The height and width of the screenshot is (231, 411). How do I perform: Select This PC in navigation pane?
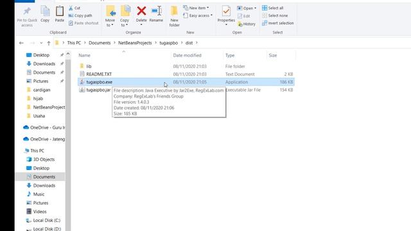[37, 151]
